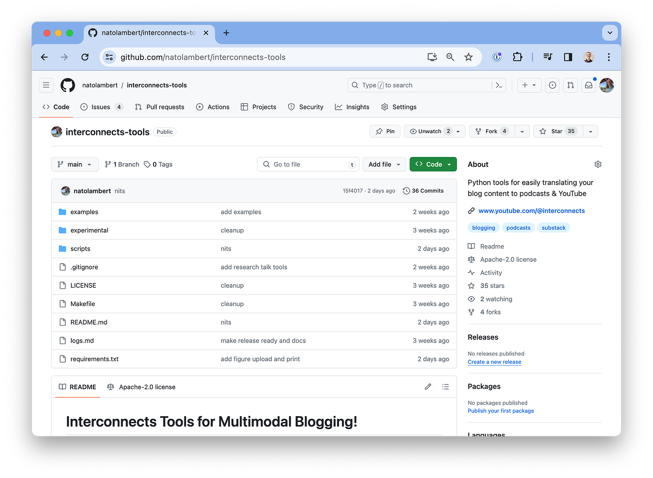This screenshot has width=653, height=478.
Task: Select the blogging topic tag
Action: (x=483, y=228)
